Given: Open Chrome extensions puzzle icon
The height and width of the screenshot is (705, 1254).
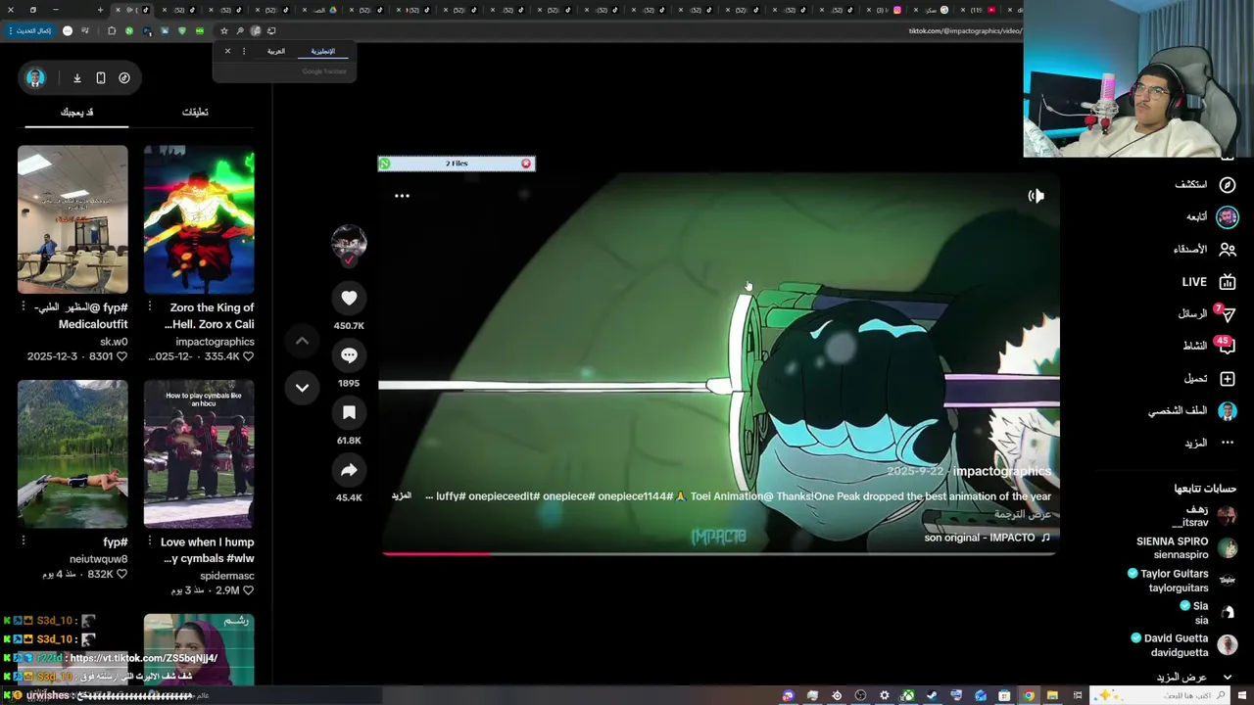Looking at the screenshot, I should [x=111, y=30].
